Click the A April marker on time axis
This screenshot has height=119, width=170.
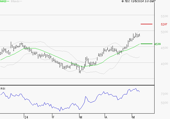(106, 117)
